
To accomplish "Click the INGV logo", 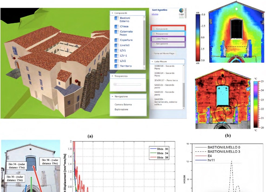I will [x=182, y=13].
